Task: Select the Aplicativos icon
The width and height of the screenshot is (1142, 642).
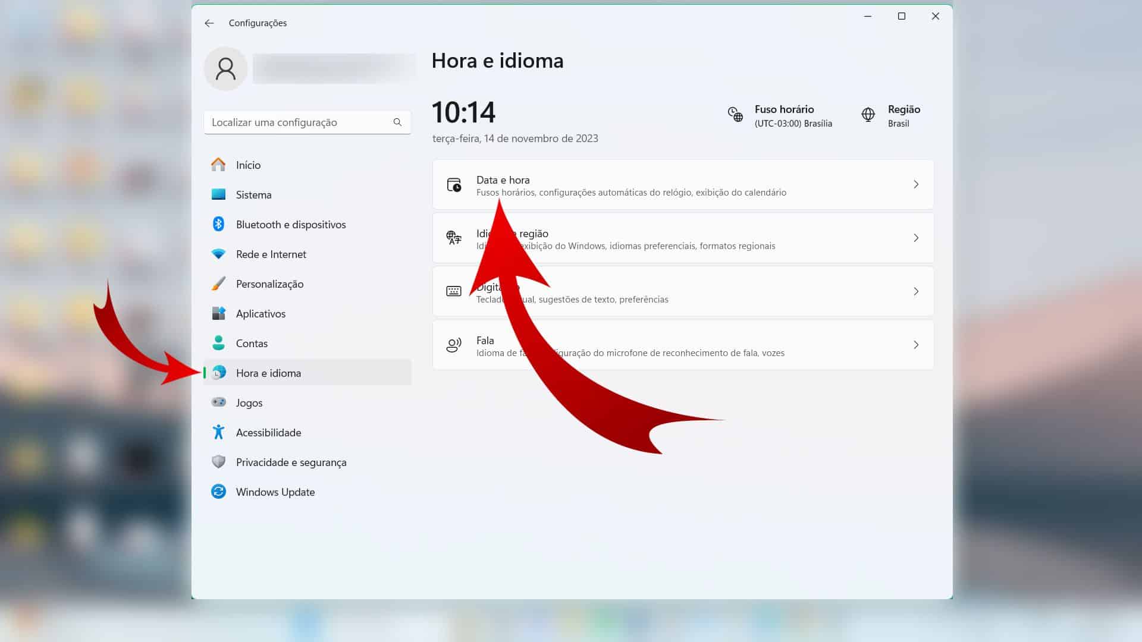Action: tap(219, 313)
